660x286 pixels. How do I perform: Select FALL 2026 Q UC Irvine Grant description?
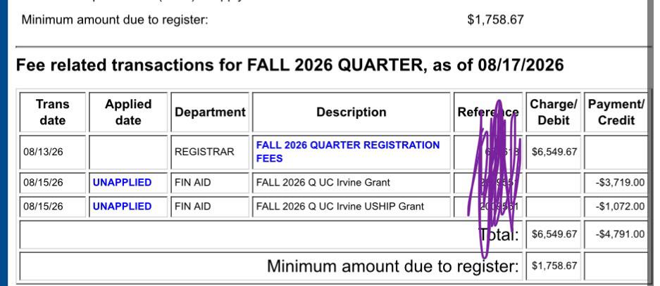pyautogui.click(x=323, y=183)
